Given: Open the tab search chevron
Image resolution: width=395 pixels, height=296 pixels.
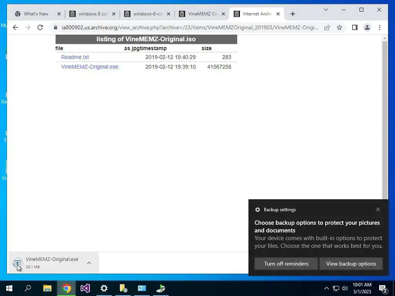Looking at the screenshot, I should (326, 10).
